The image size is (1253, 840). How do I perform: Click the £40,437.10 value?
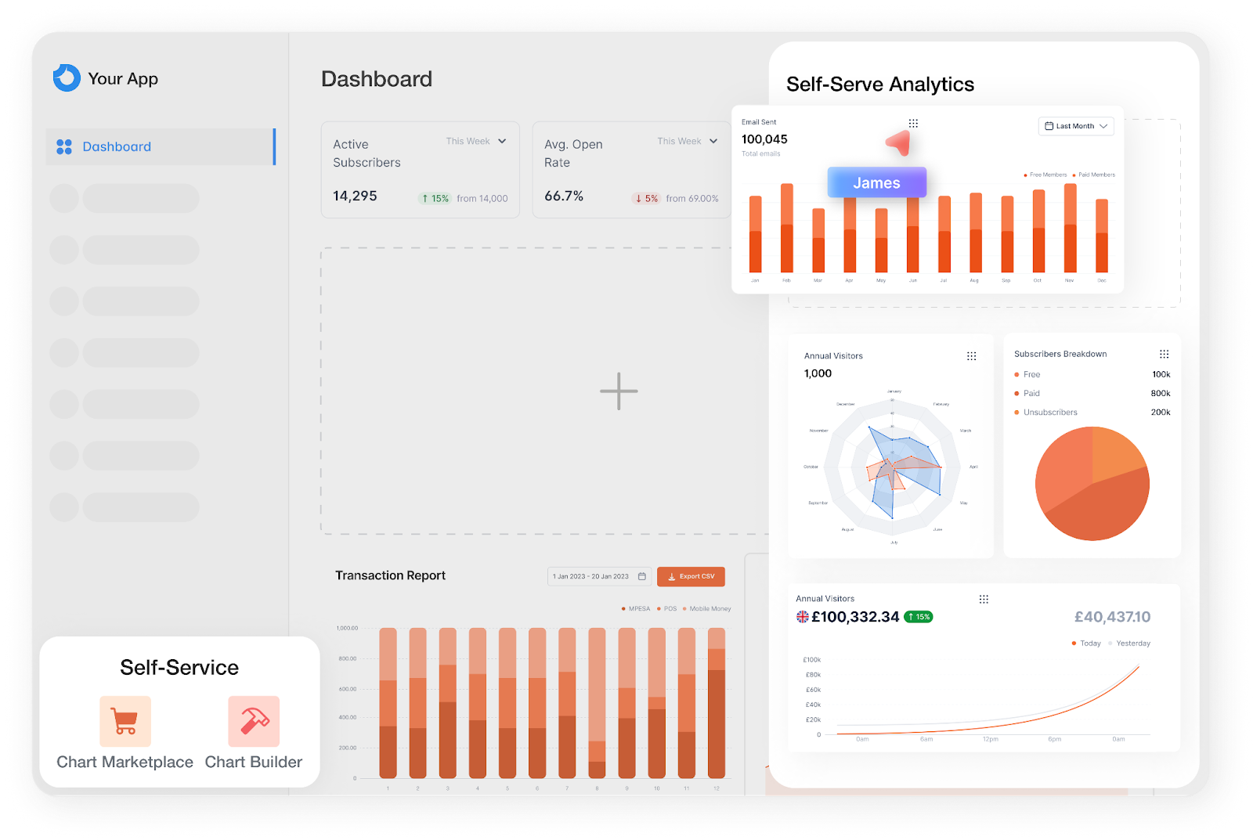tap(1113, 617)
